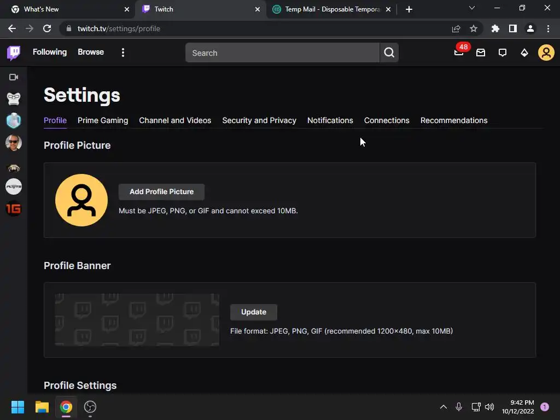Viewport: 560px width, 420px height.
Task: Open a new browser tab with the plus
Action: (x=409, y=9)
